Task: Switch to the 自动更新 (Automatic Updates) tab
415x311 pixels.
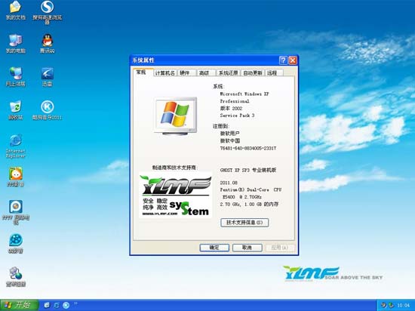Action: pos(253,73)
